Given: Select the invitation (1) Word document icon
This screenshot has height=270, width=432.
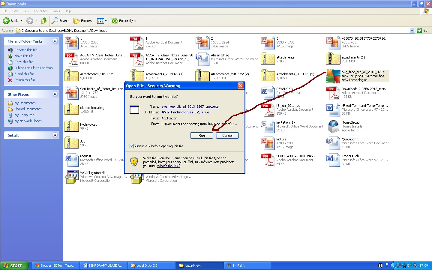Looking at the screenshot, I should pos(268,126).
